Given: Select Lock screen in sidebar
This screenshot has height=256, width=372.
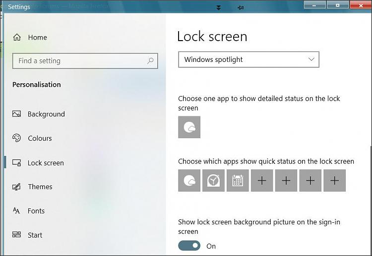Looking at the screenshot, I should (46, 163).
